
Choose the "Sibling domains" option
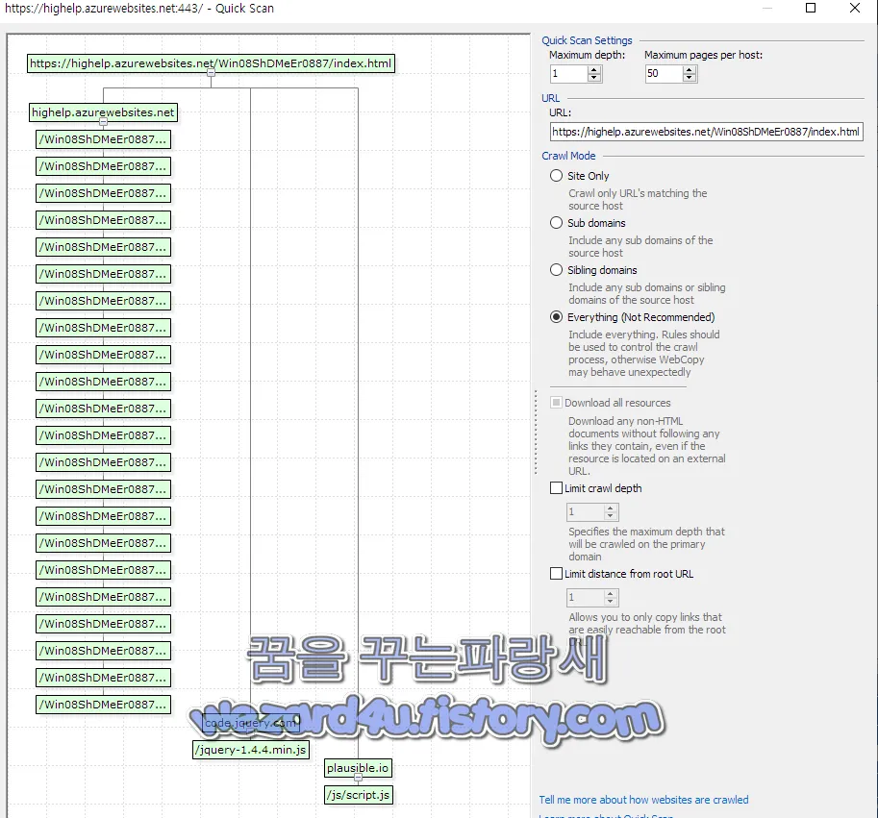(556, 270)
